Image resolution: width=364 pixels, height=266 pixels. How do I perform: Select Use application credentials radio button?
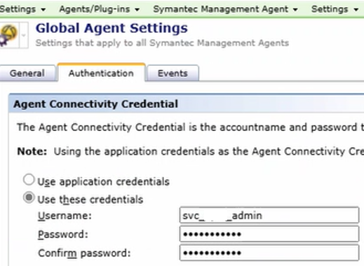point(29,180)
